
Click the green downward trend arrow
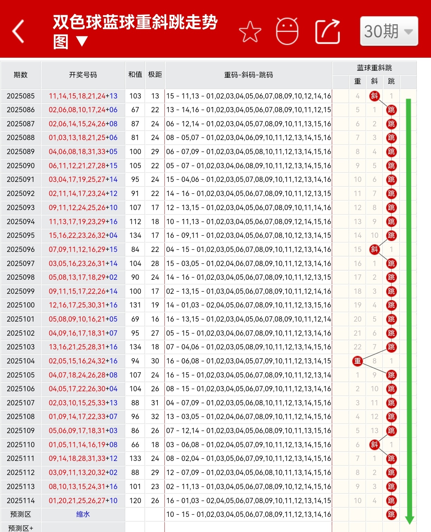click(x=409, y=310)
